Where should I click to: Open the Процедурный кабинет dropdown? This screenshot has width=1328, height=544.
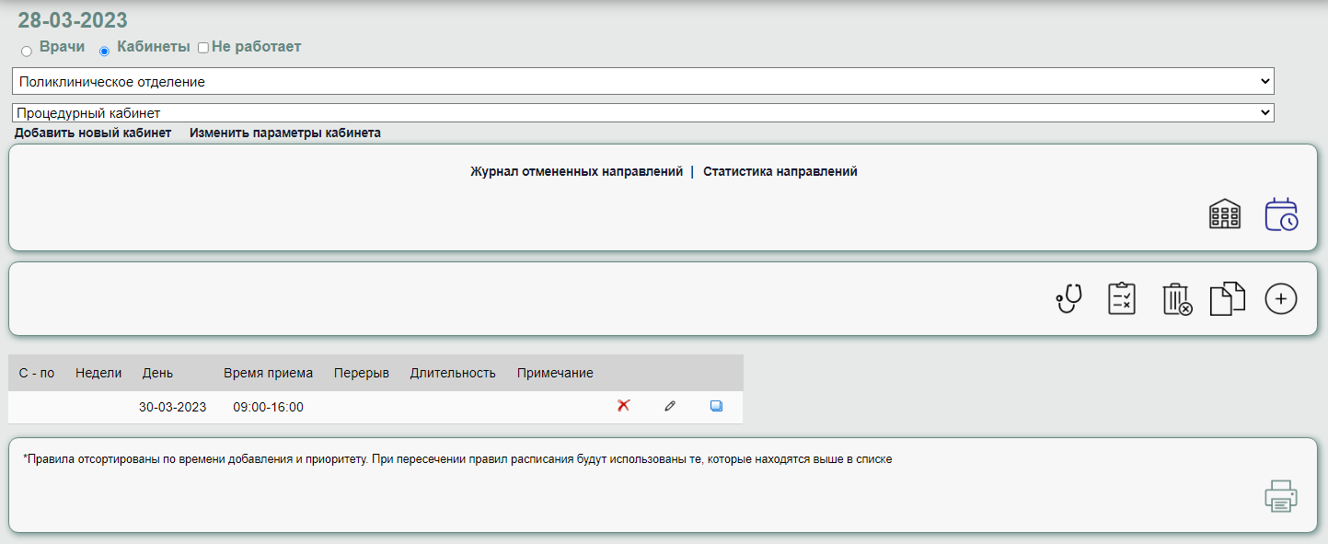642,113
